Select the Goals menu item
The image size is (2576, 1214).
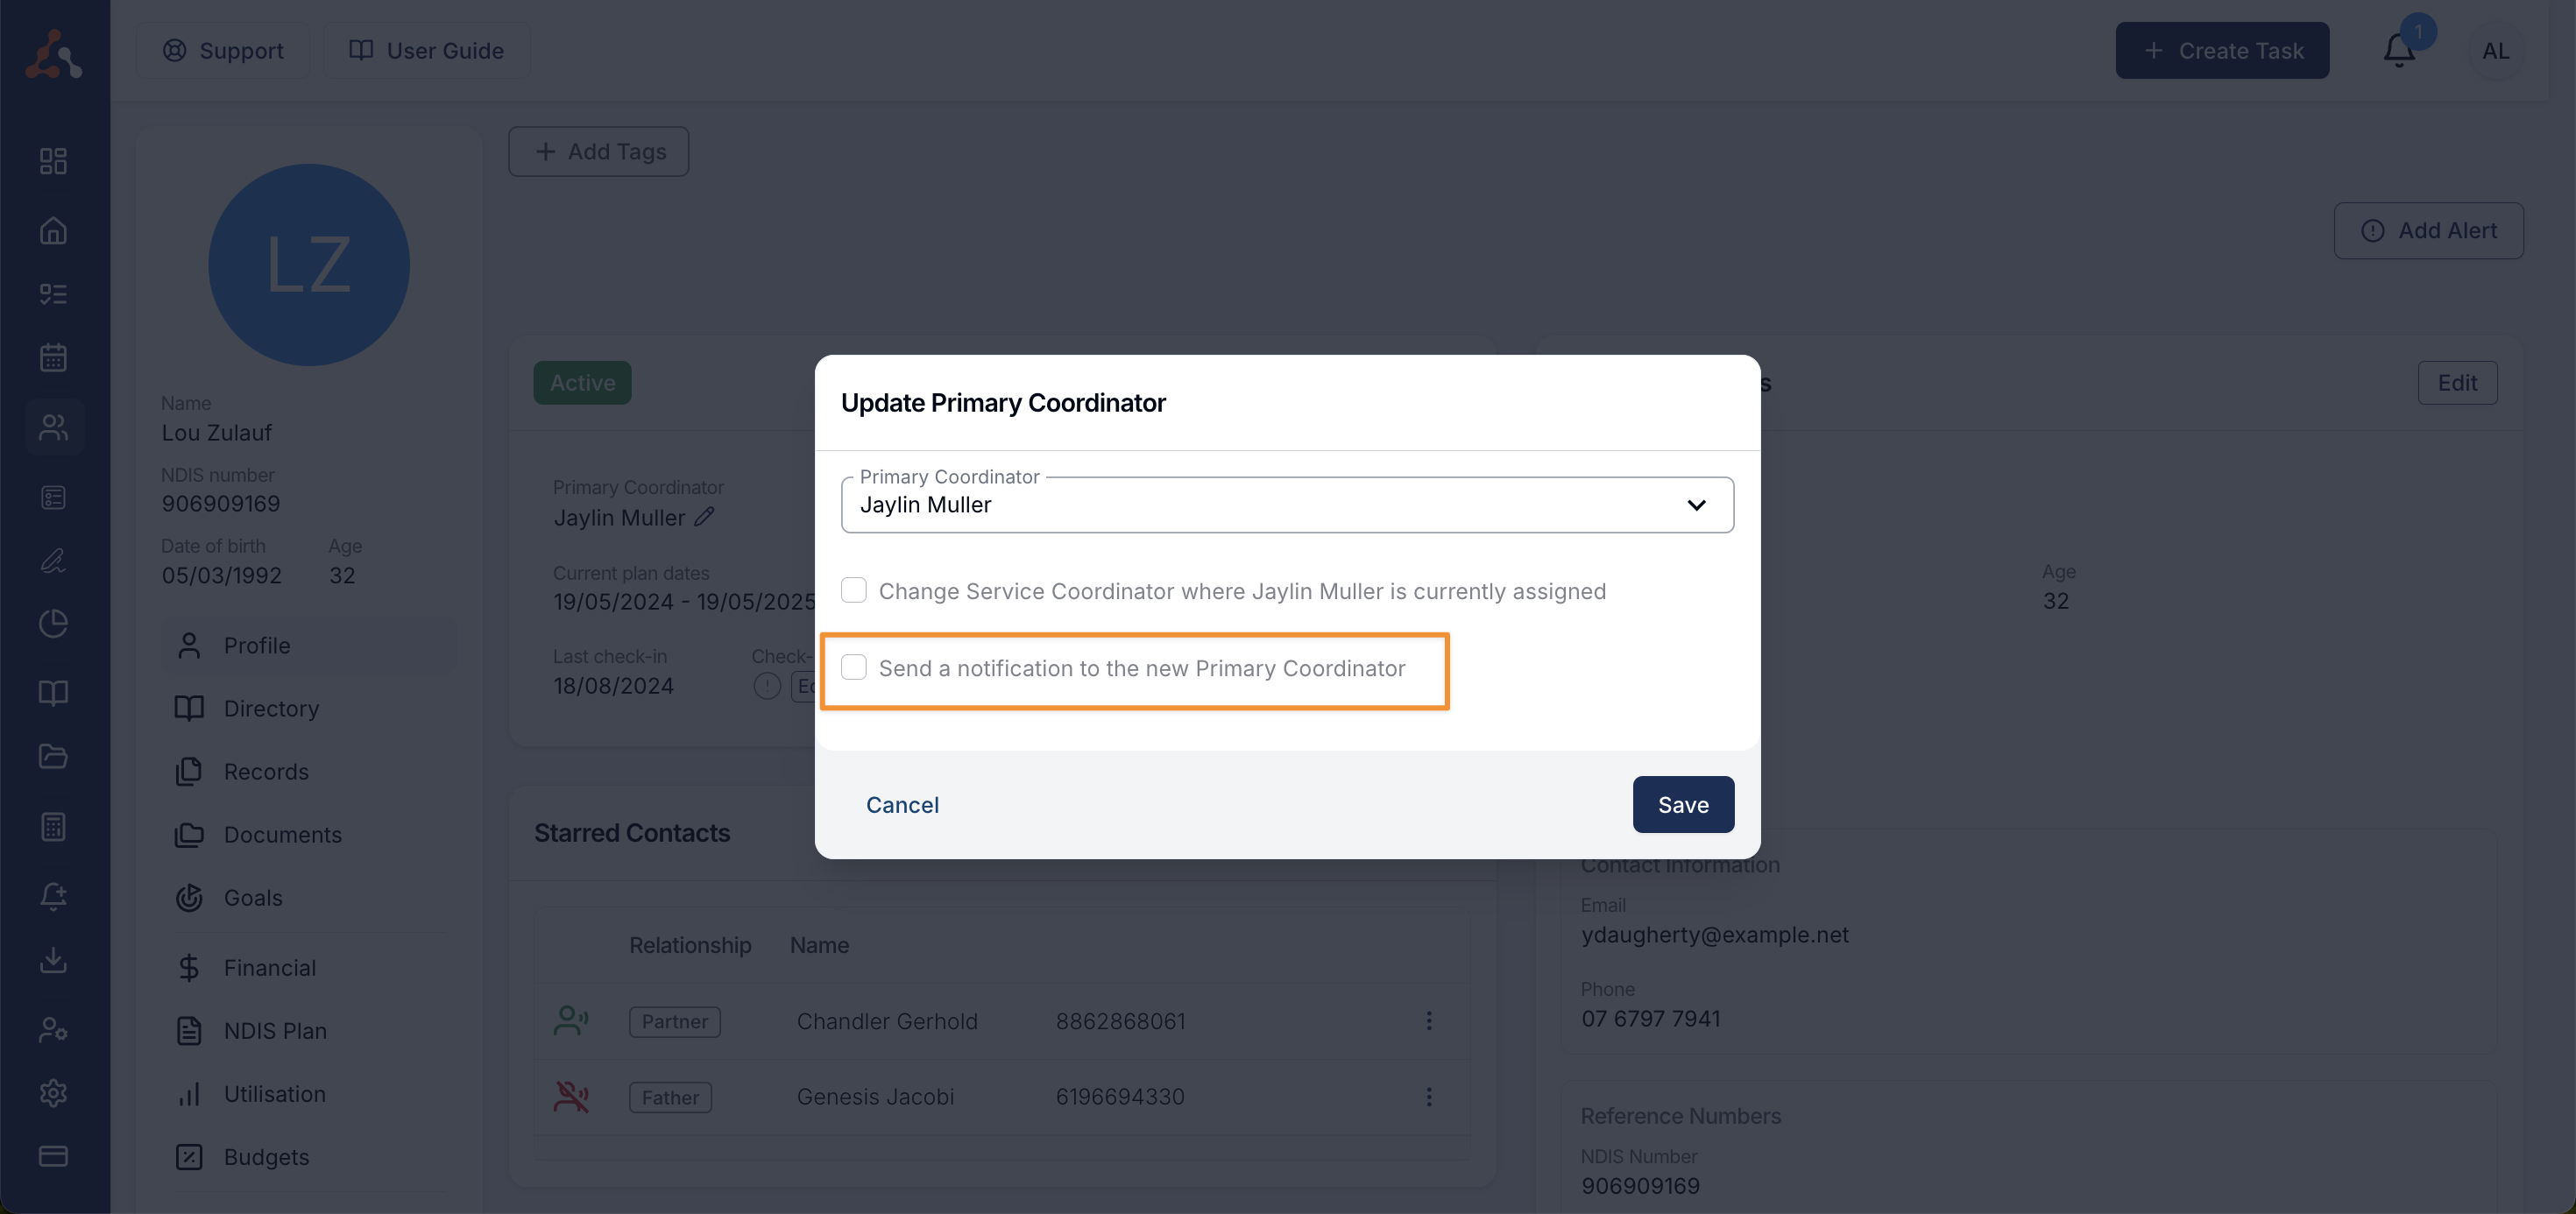pyautogui.click(x=253, y=897)
